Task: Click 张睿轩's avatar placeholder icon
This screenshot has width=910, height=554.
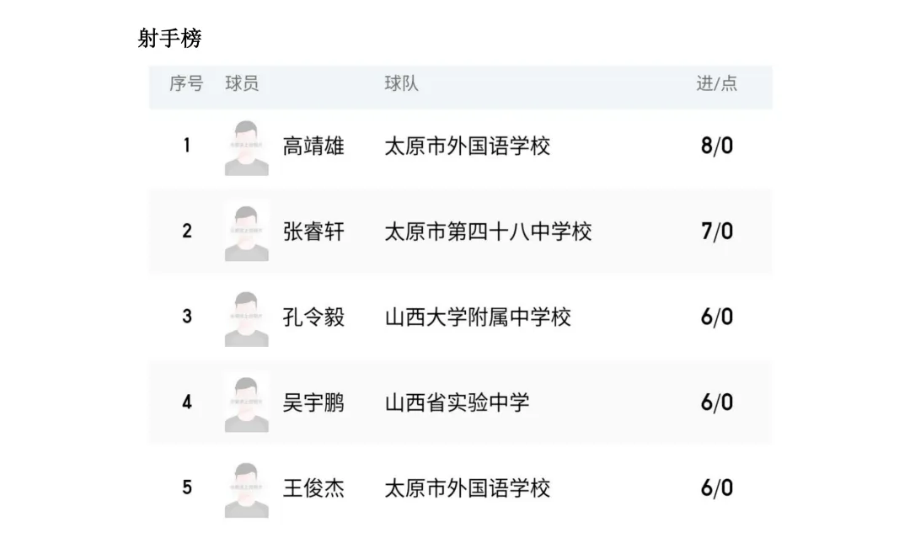Action: pyautogui.click(x=247, y=233)
